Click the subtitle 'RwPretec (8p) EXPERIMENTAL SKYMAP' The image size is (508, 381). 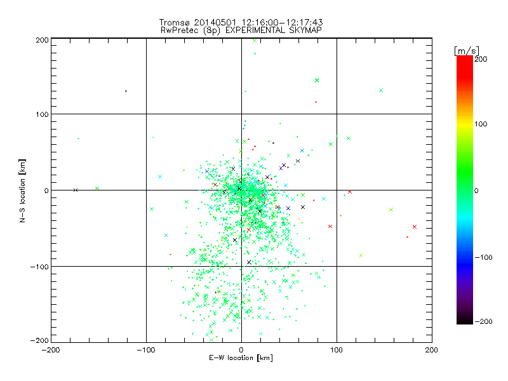pyautogui.click(x=241, y=30)
